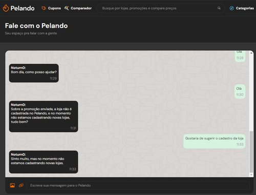Click the 'Seu espaço pra falar' subtitle

point(31,33)
